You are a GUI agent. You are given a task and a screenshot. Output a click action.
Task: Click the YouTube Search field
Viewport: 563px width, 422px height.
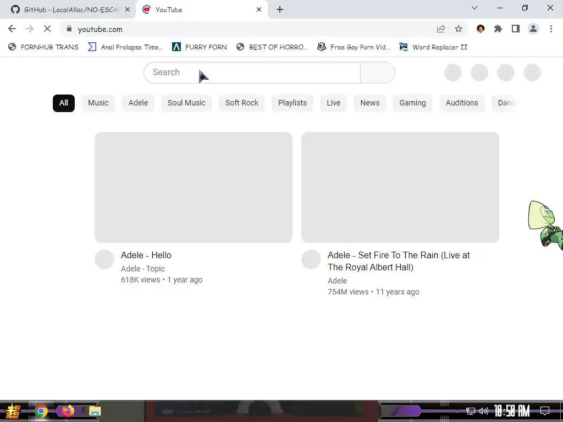coord(252,73)
